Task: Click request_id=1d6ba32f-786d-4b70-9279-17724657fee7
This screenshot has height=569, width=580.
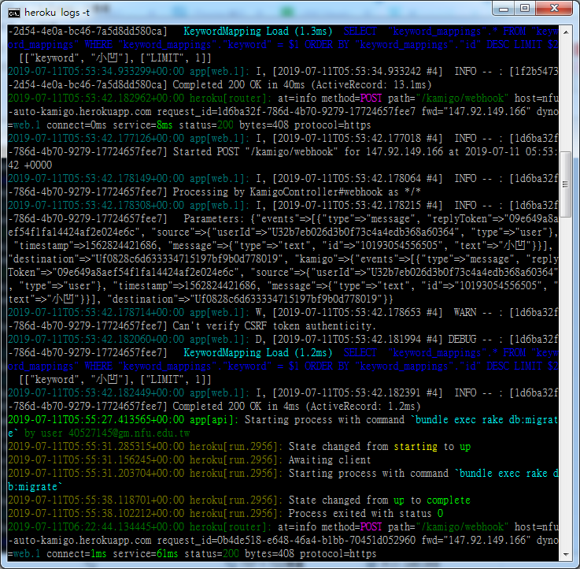Action: point(286,112)
